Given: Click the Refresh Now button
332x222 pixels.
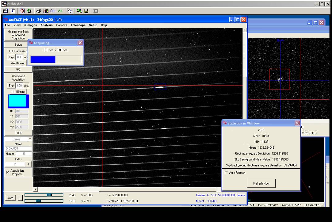Looking at the screenshot, I should click(x=261, y=183).
